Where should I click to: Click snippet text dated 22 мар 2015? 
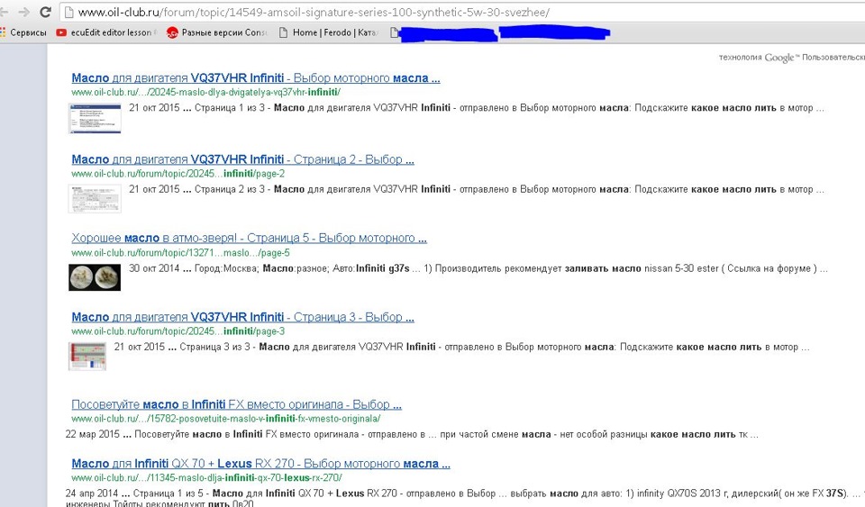point(412,434)
